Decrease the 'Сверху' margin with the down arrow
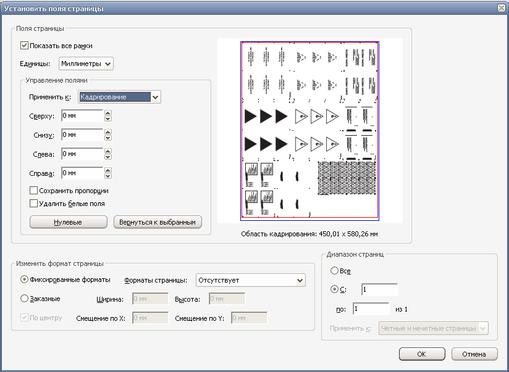509x372 pixels. pyautogui.click(x=108, y=118)
